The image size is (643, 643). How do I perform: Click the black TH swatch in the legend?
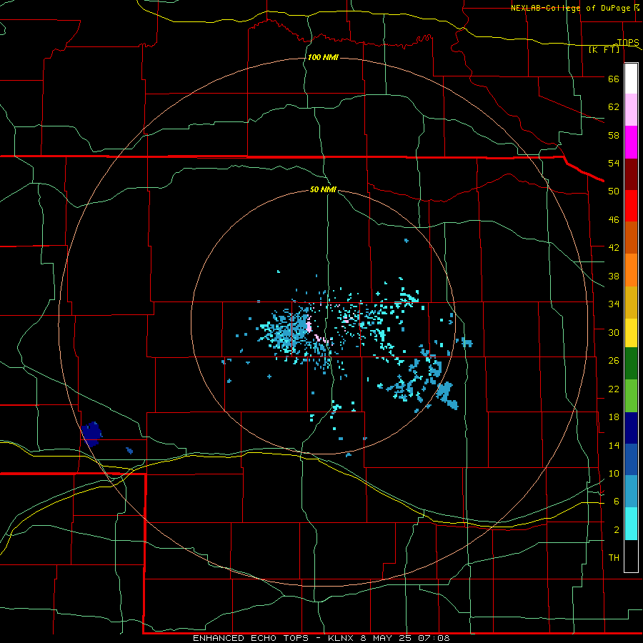coord(631,556)
